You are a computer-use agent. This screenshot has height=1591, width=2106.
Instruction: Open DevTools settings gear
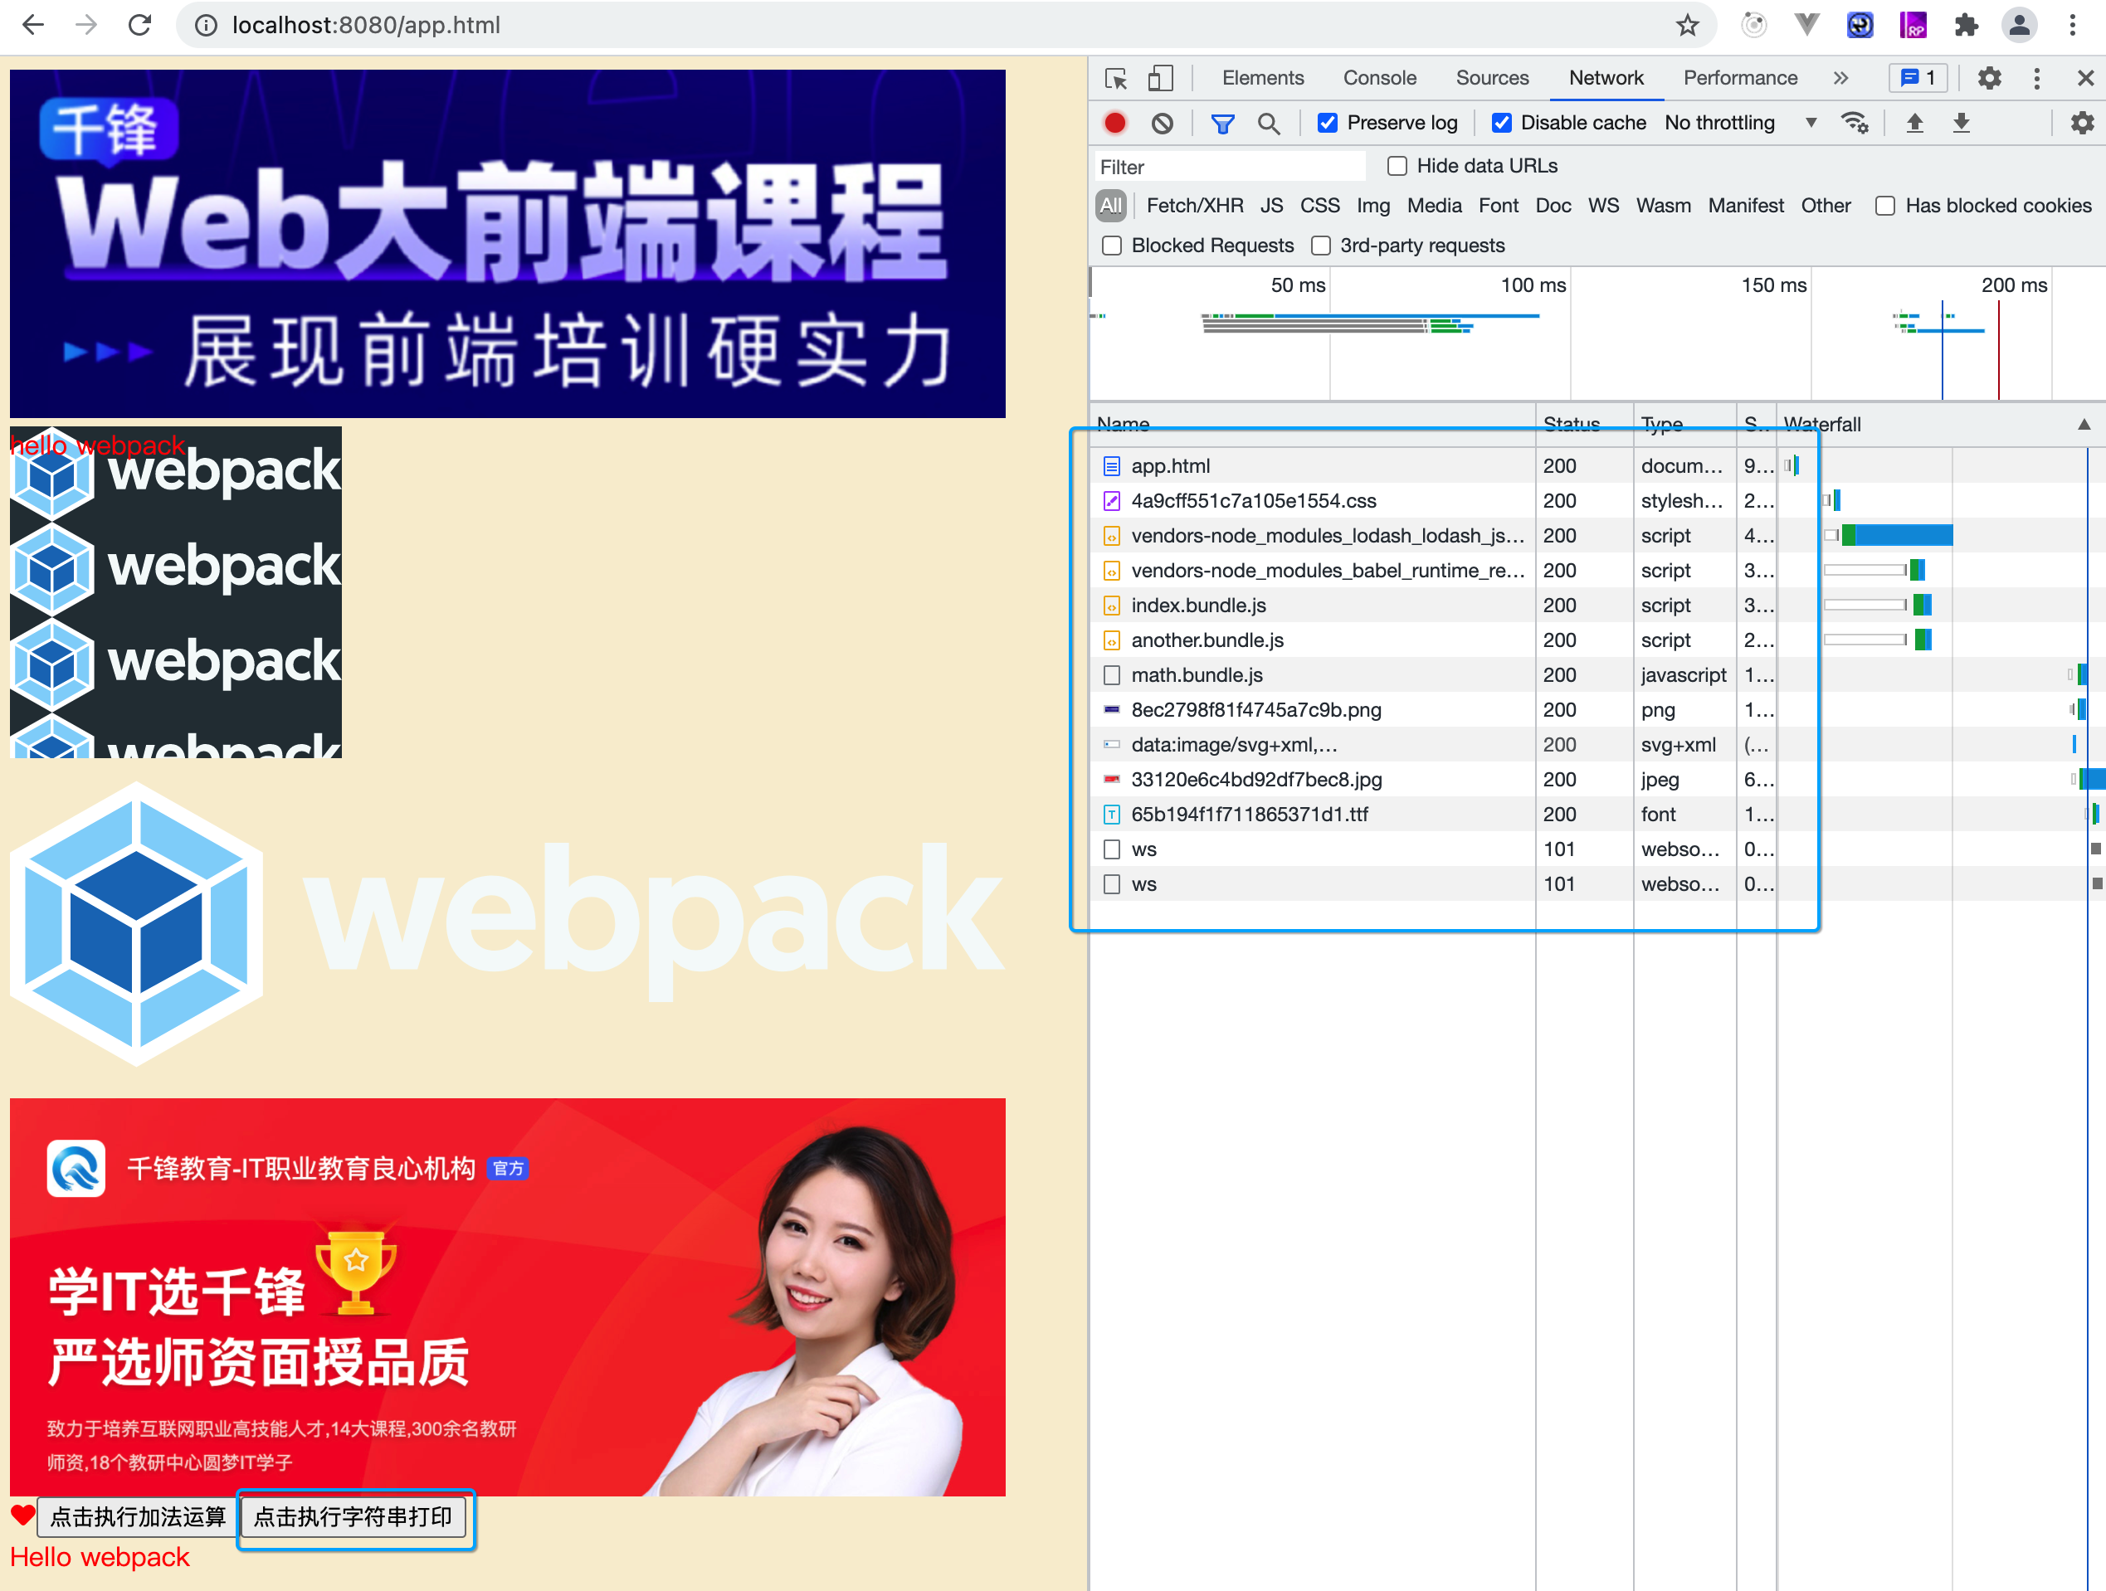tap(1989, 78)
